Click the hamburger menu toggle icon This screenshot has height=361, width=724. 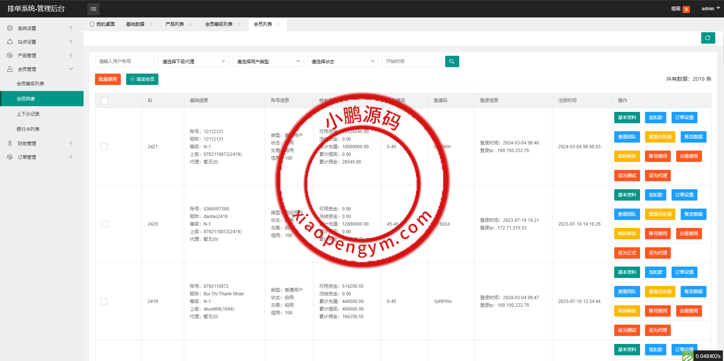[x=93, y=9]
